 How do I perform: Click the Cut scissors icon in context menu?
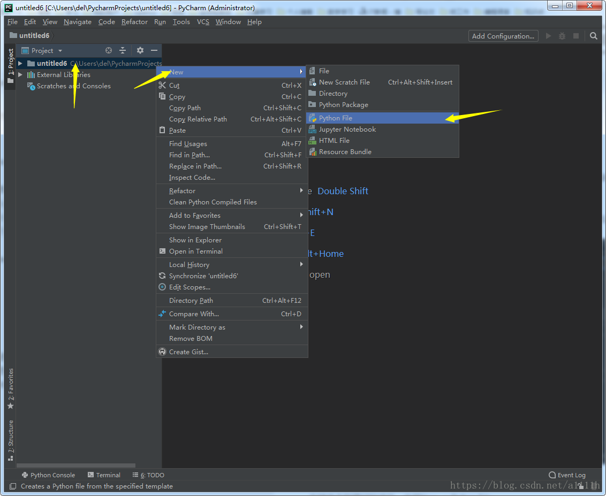(x=162, y=86)
